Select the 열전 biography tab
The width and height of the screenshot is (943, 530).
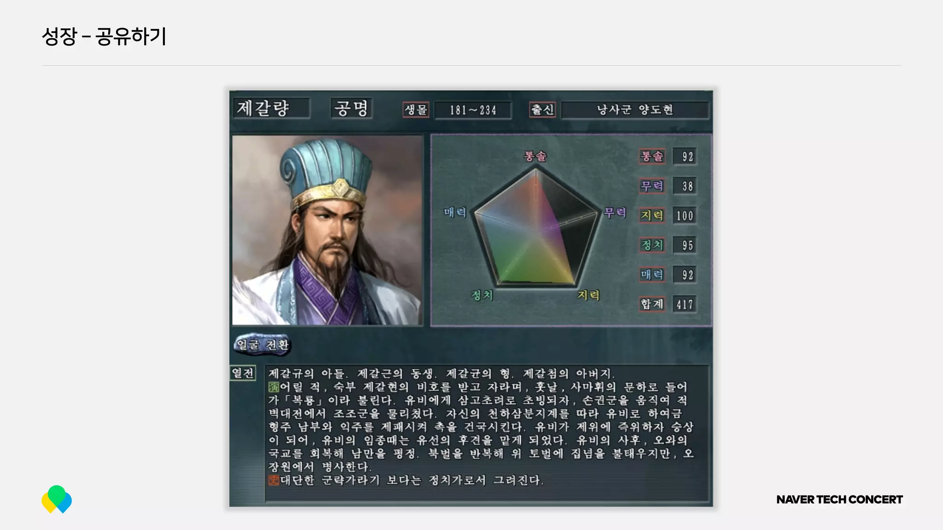(243, 373)
